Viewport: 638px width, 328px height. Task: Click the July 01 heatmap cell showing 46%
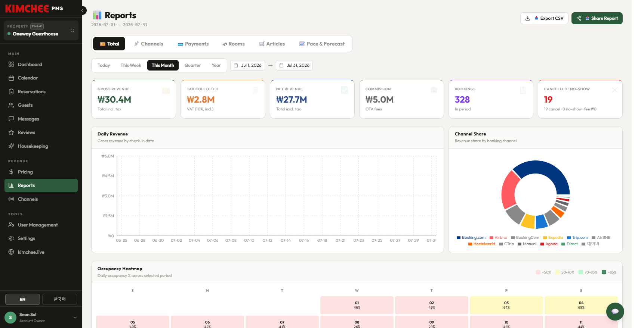[357, 305]
